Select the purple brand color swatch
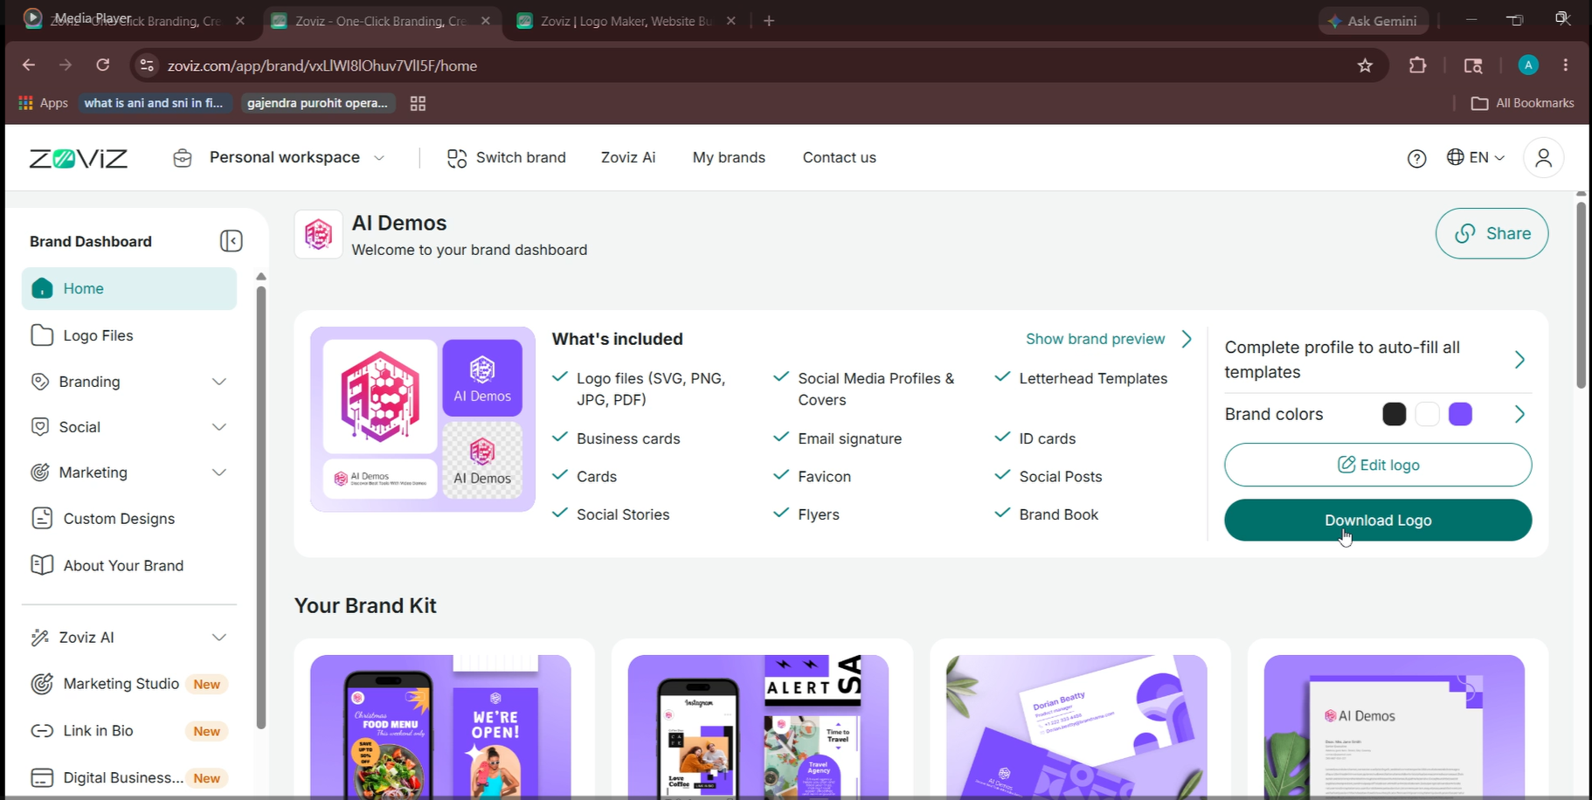Image resolution: width=1592 pixels, height=800 pixels. pyautogui.click(x=1461, y=414)
